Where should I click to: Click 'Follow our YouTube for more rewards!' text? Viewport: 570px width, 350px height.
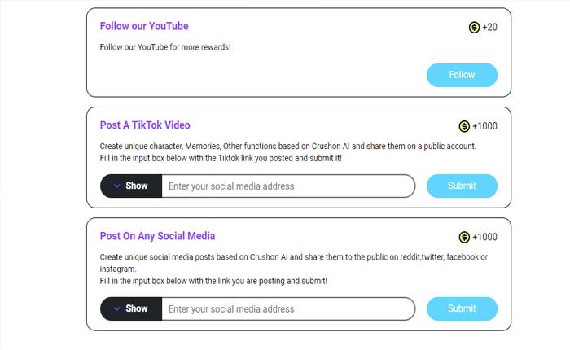point(165,47)
